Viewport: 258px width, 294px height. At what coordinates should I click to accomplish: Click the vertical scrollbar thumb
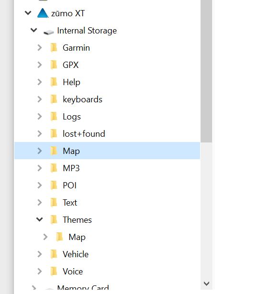pyautogui.click(x=206, y=71)
